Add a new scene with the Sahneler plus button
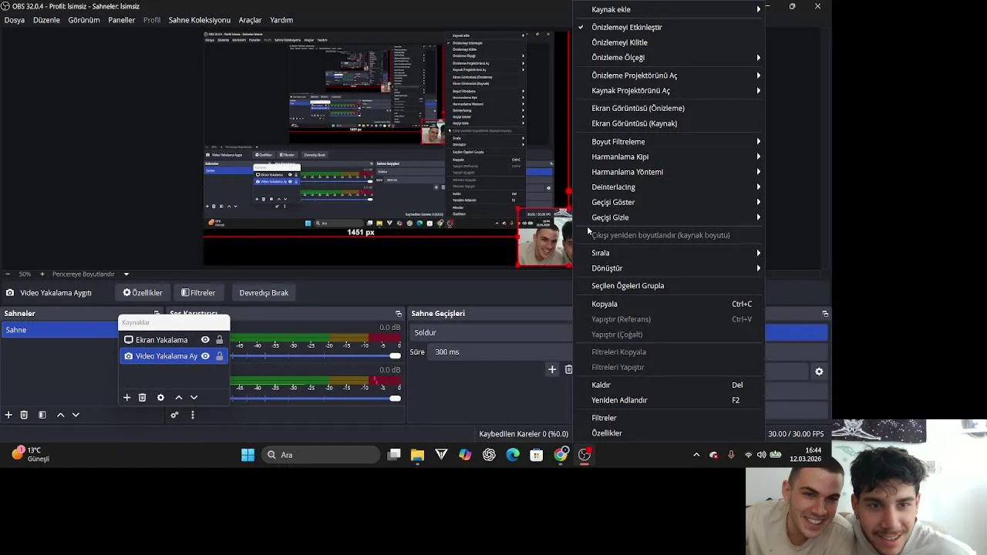The width and height of the screenshot is (987, 555). tap(8, 415)
